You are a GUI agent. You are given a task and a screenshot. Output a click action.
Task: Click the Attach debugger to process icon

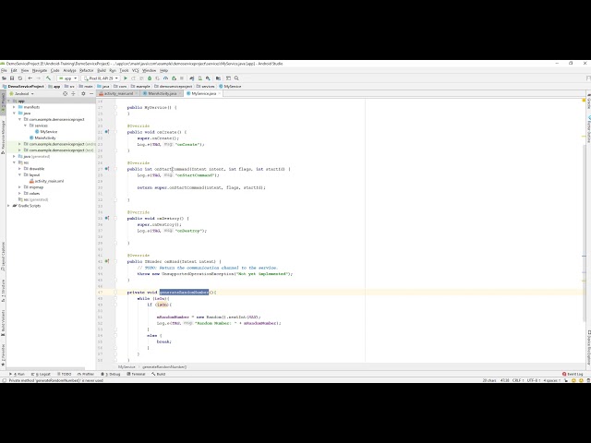(174, 78)
